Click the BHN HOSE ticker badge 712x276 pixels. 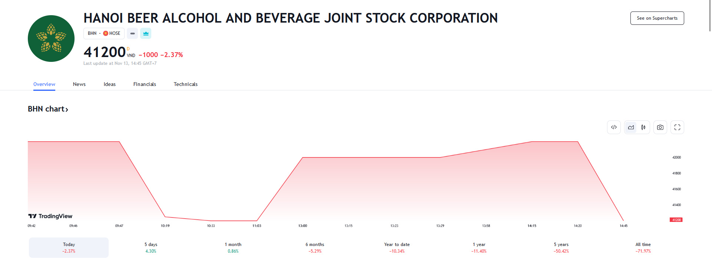pyautogui.click(x=104, y=33)
